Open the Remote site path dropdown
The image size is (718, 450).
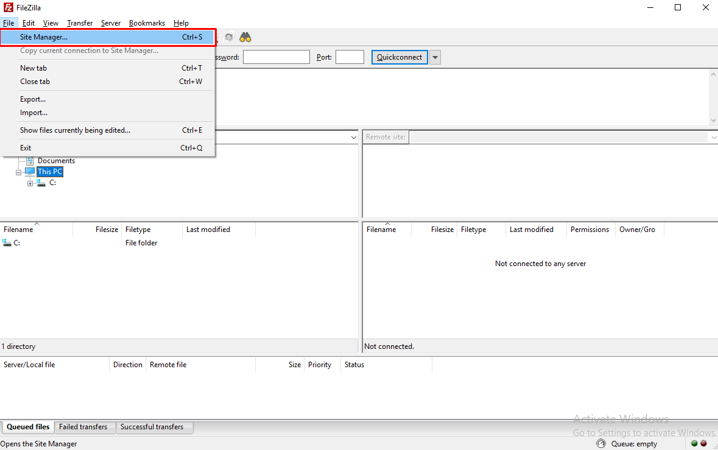click(x=713, y=138)
